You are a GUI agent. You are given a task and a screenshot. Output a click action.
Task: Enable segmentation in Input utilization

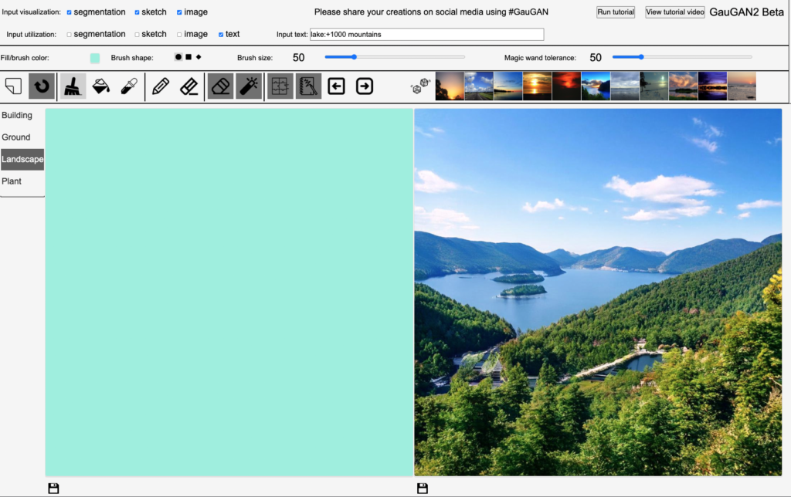(69, 34)
